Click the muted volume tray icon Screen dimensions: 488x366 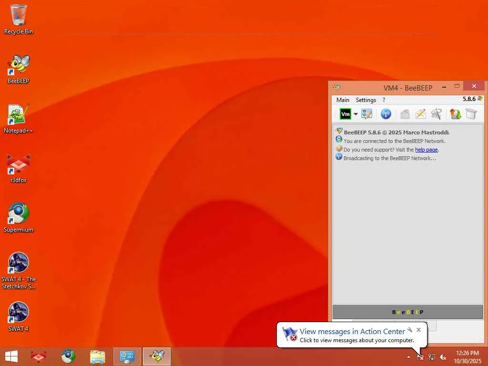tap(443, 357)
